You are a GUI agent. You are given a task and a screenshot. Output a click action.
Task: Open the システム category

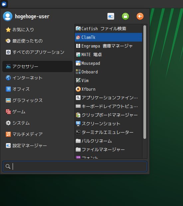[x=37, y=123]
